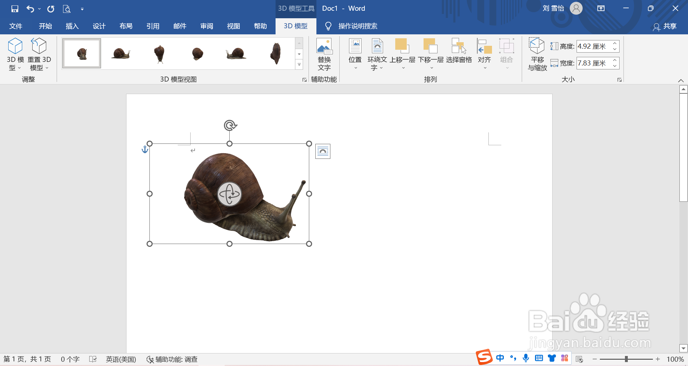Screen dimensions: 688x366
Task: Increase the height value with up stepper
Action: tap(615, 43)
